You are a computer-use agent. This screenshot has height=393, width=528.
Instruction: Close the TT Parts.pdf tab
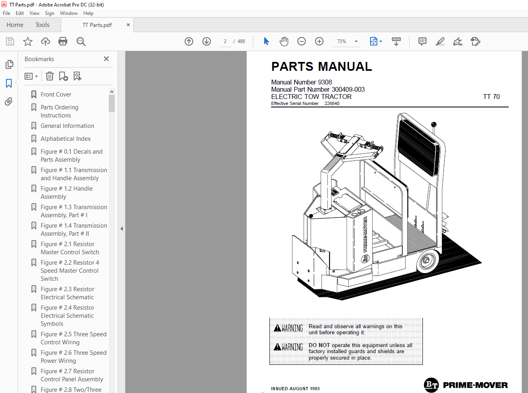(128, 25)
